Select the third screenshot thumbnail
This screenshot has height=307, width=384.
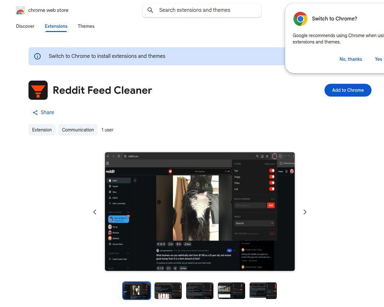[x=200, y=291]
